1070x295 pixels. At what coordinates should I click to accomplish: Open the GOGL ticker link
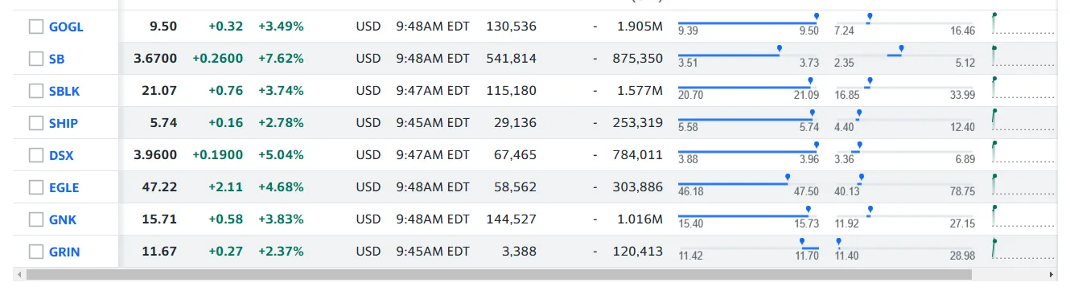(x=66, y=27)
